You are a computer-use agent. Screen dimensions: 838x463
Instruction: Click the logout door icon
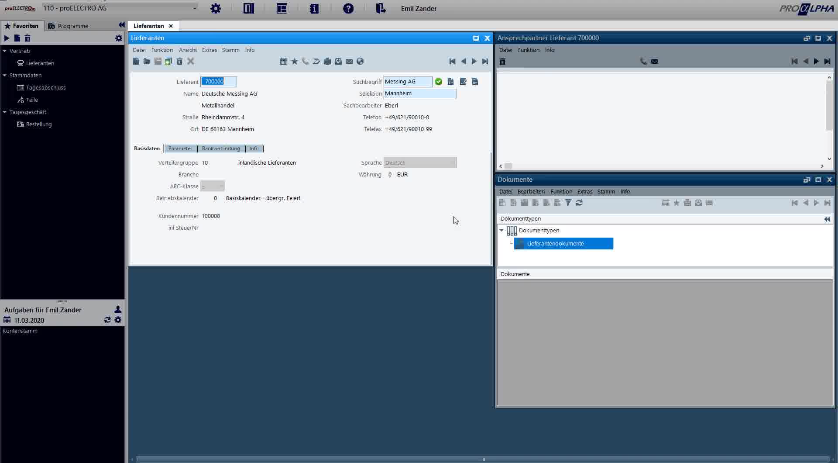click(x=381, y=8)
